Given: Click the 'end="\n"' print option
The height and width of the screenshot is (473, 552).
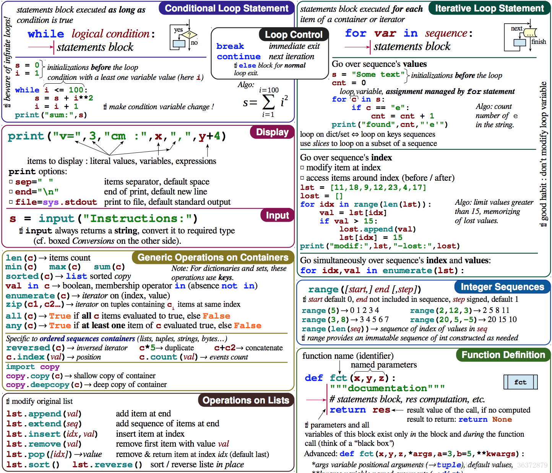Looking at the screenshot, I should 37,192.
